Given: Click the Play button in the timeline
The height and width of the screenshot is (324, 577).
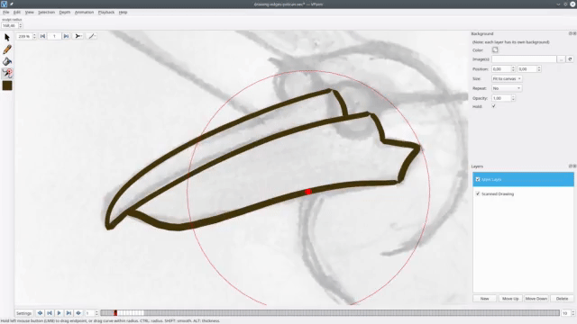Looking at the screenshot, I should [x=59, y=313].
